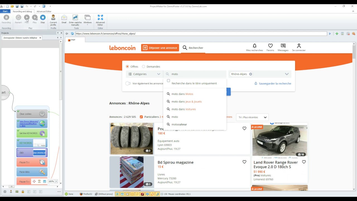Click the leboncoin logo
357x201 pixels.
[x=122, y=48]
